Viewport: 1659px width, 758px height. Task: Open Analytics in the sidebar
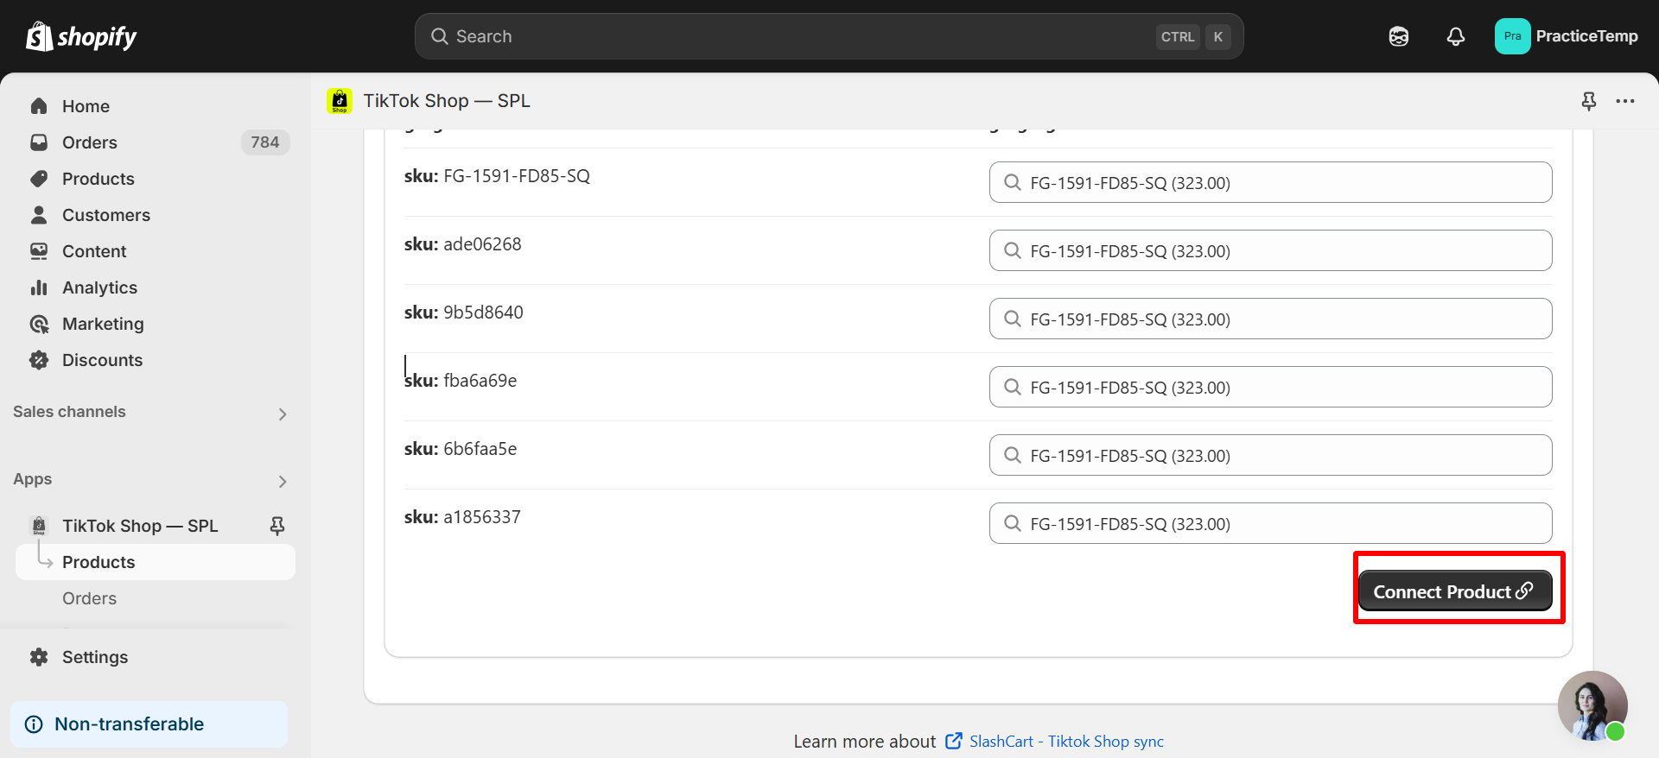coord(99,287)
